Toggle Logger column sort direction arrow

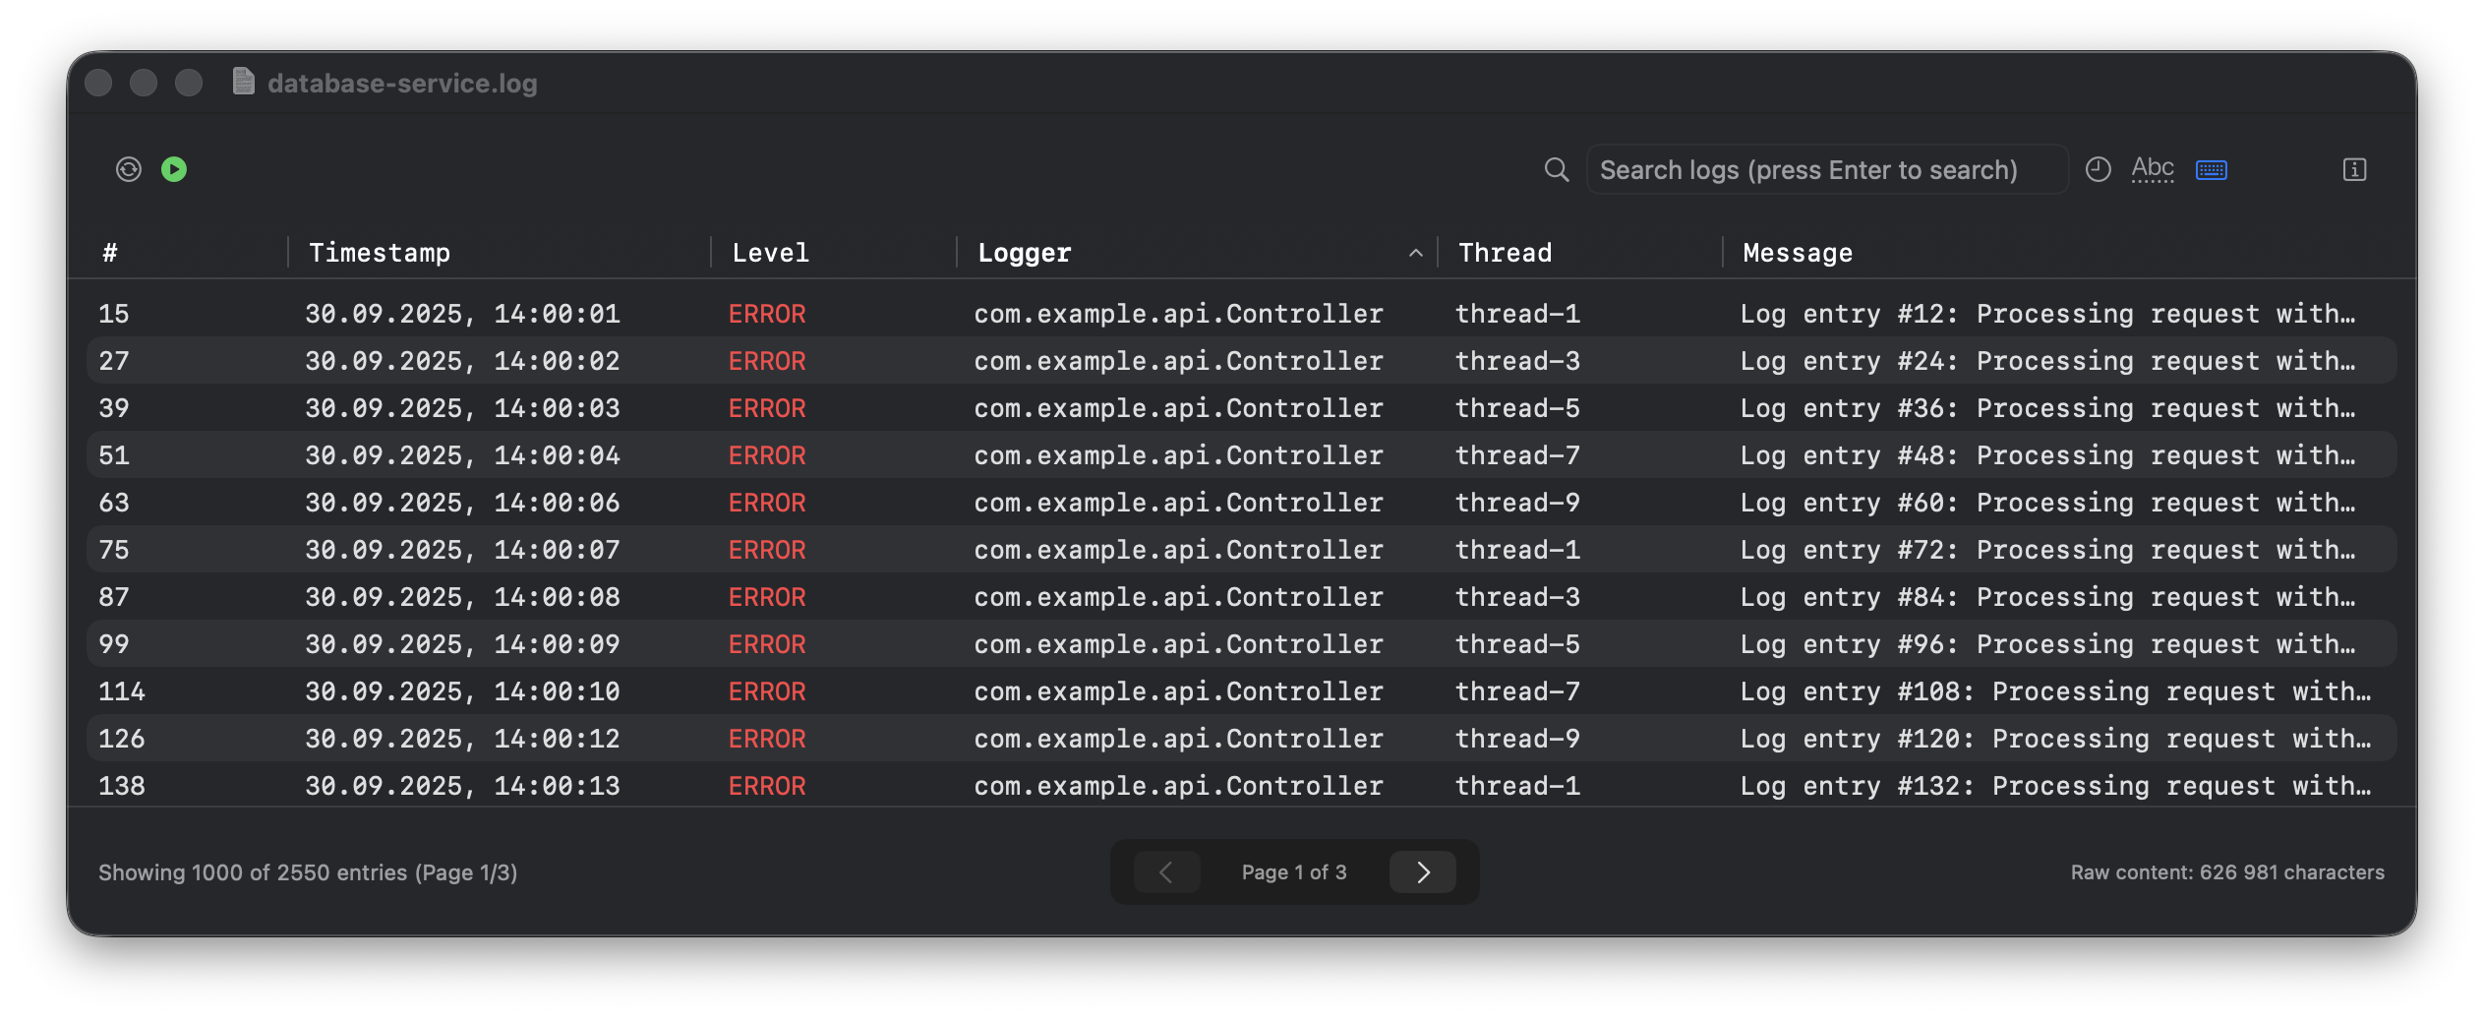pos(1415,253)
